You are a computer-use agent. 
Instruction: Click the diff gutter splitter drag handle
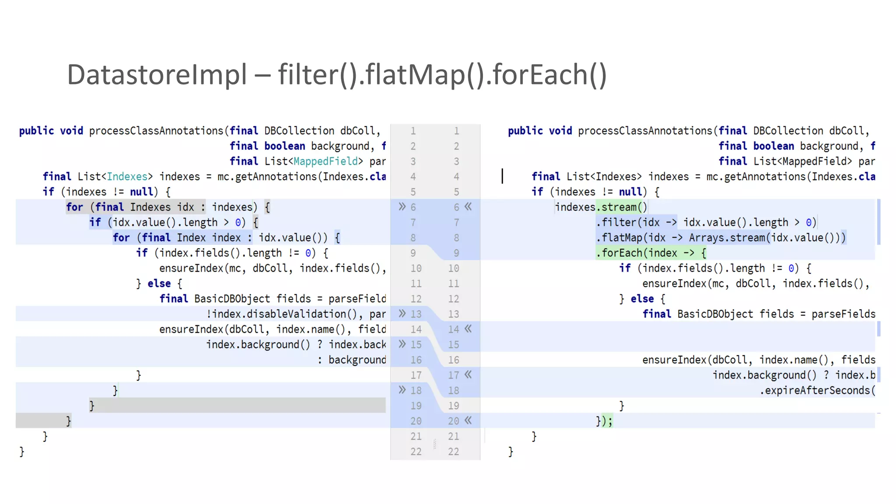(x=434, y=444)
